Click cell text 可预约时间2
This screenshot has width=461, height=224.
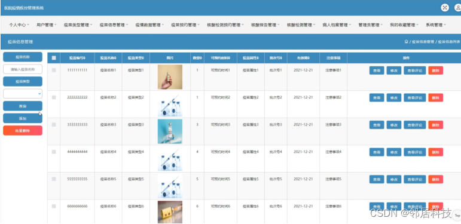(x=221, y=97)
